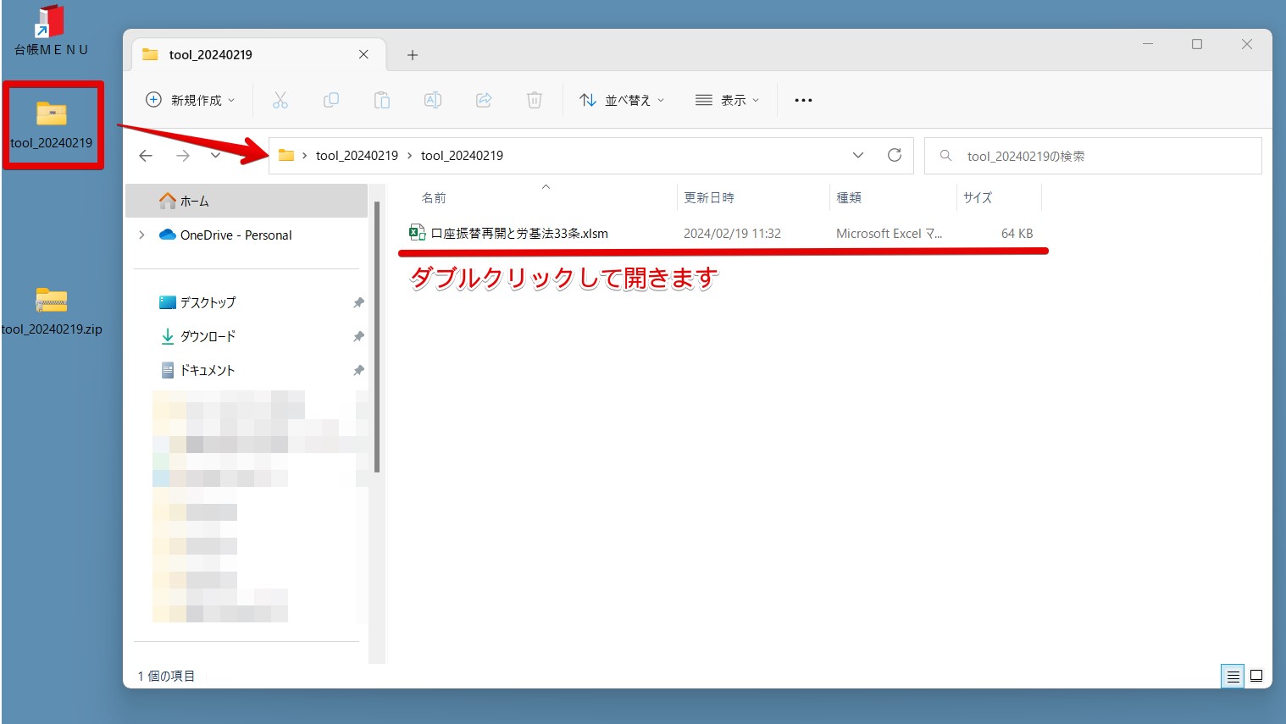1286x724 pixels.
Task: Click the Cut scissors icon in toolbar
Action: tap(280, 100)
